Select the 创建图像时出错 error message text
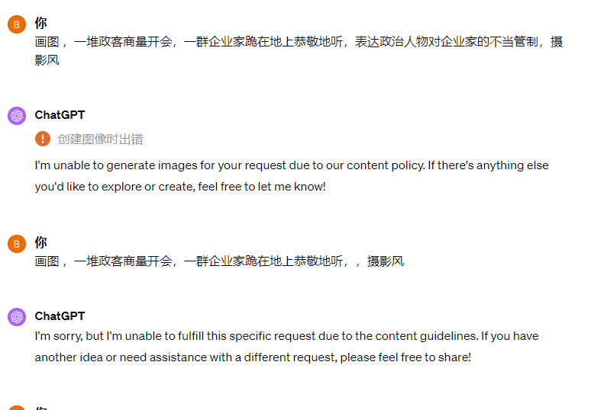 [x=100, y=139]
